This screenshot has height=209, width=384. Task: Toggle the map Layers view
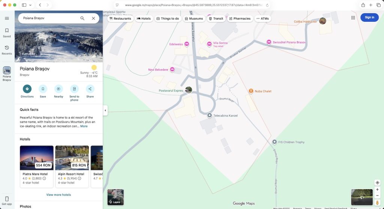tap(115, 197)
